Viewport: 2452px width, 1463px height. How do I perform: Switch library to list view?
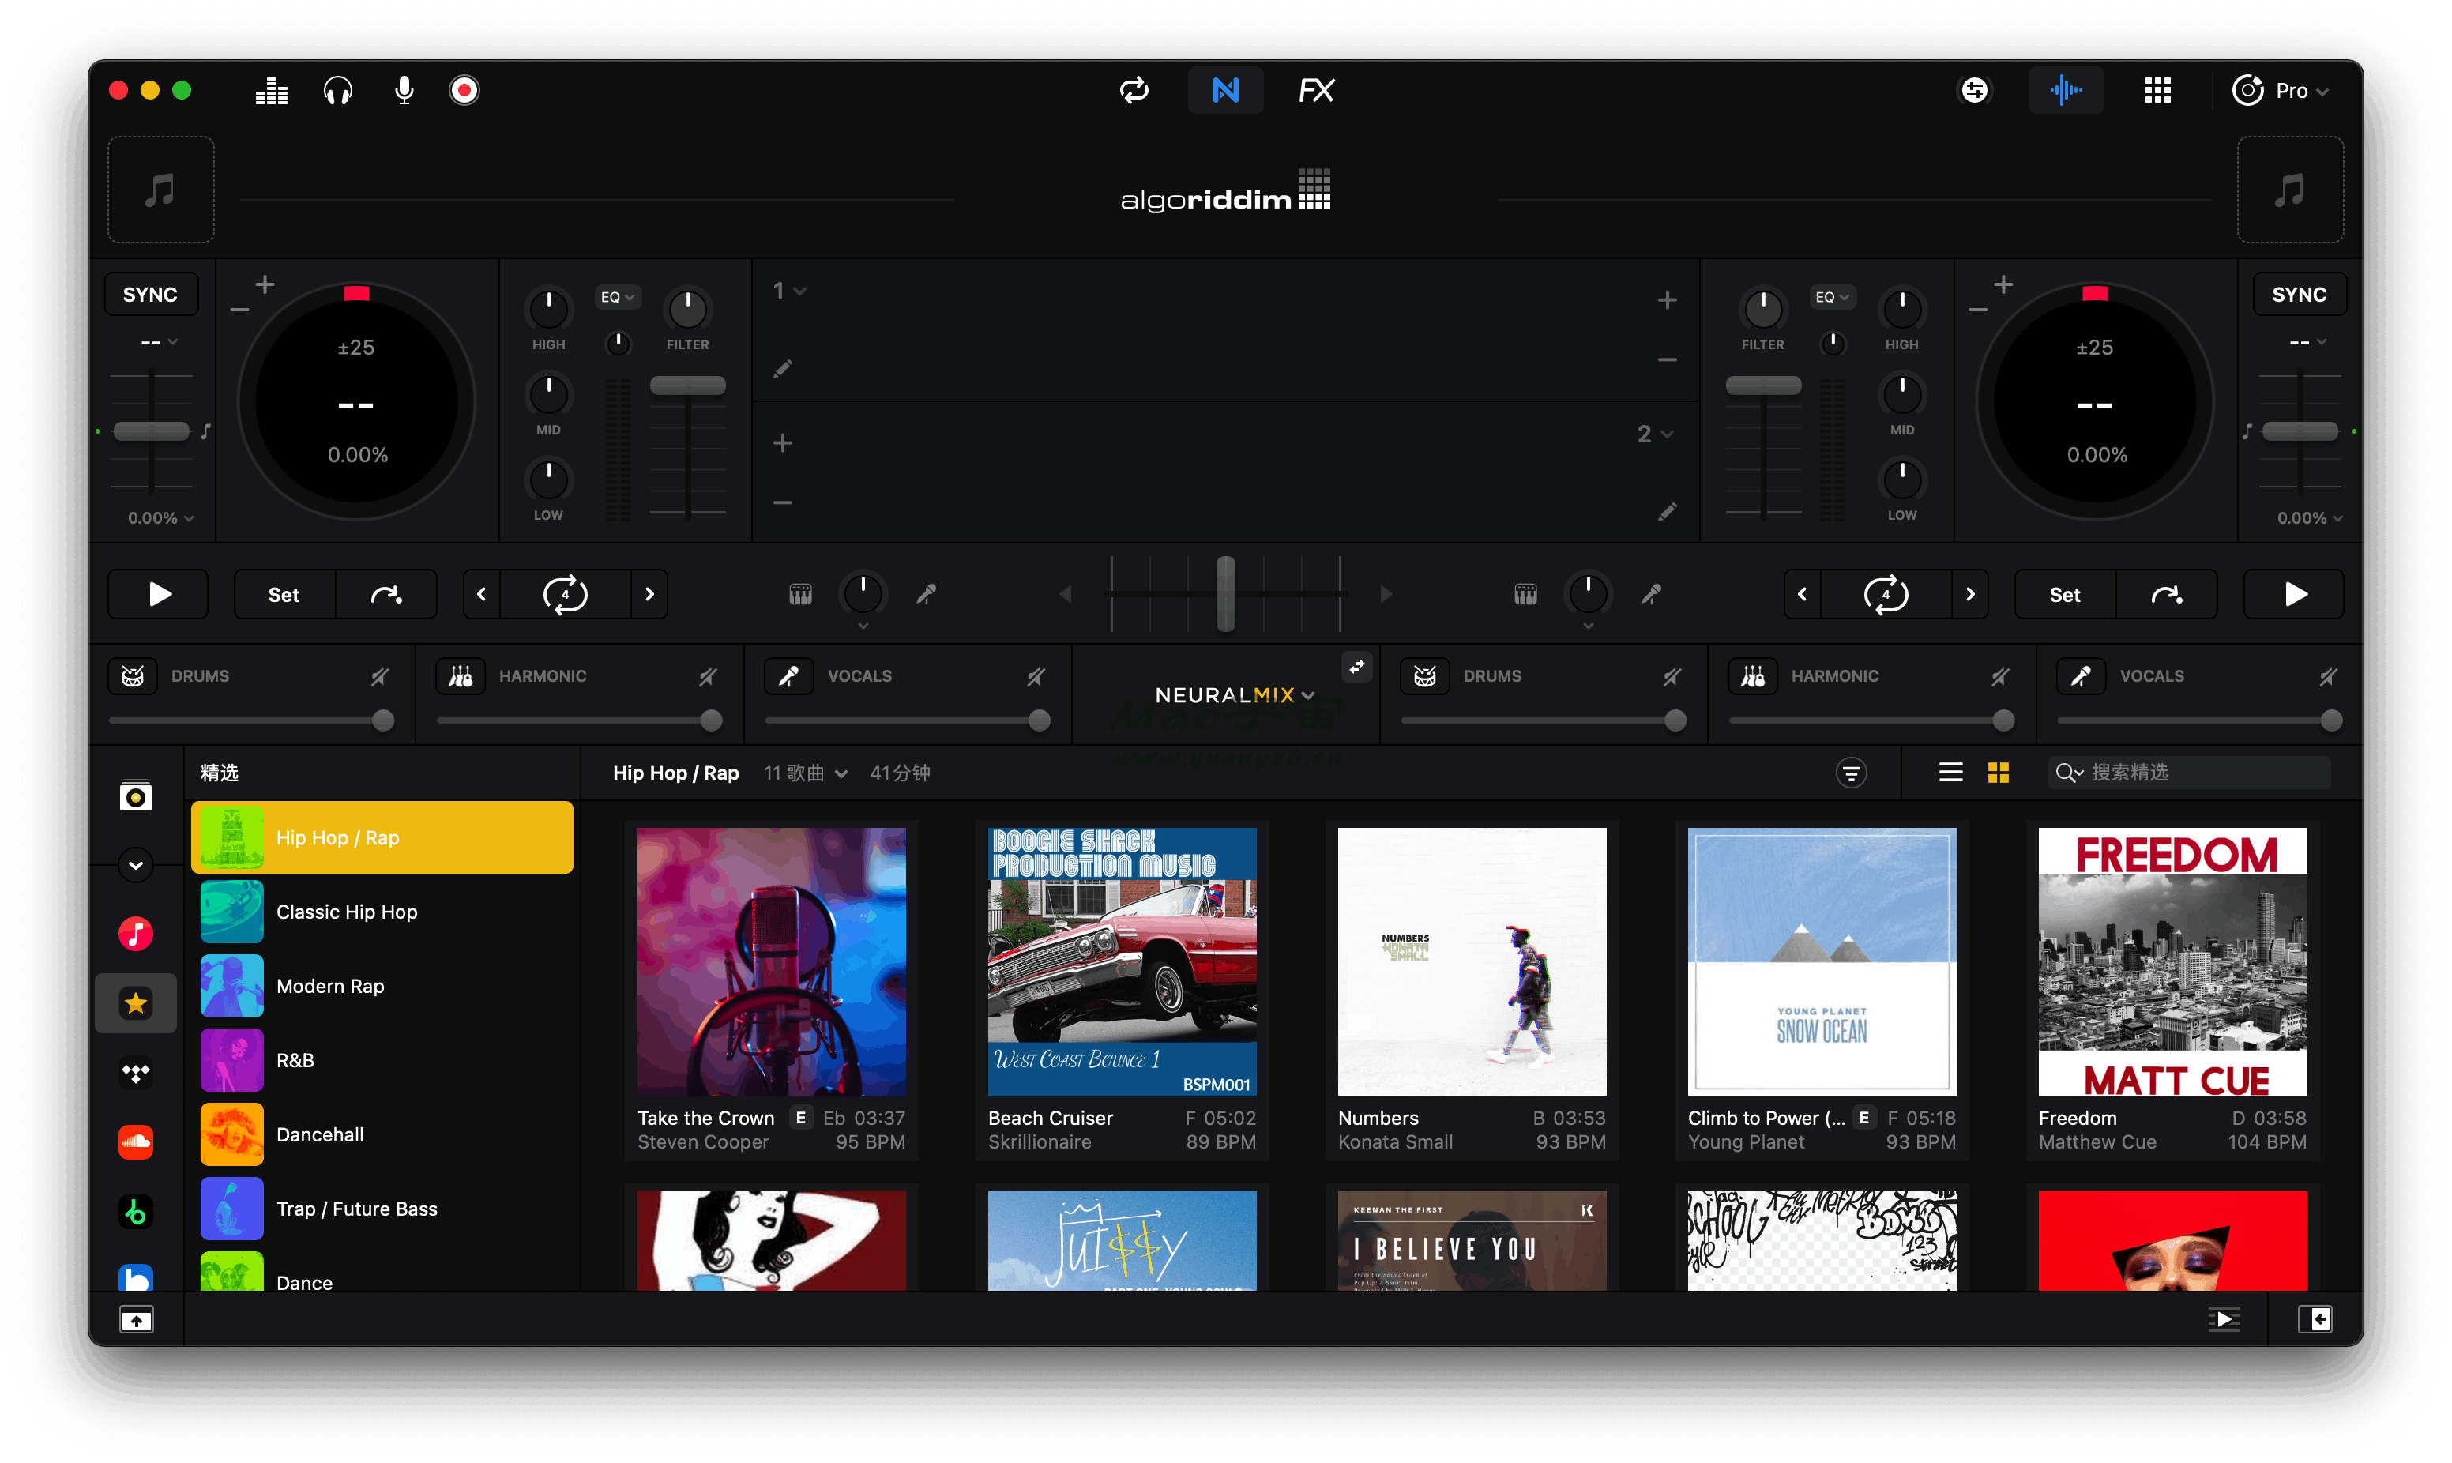[1950, 773]
